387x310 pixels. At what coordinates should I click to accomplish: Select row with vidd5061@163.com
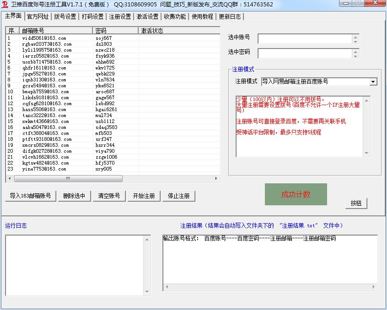coord(44,38)
